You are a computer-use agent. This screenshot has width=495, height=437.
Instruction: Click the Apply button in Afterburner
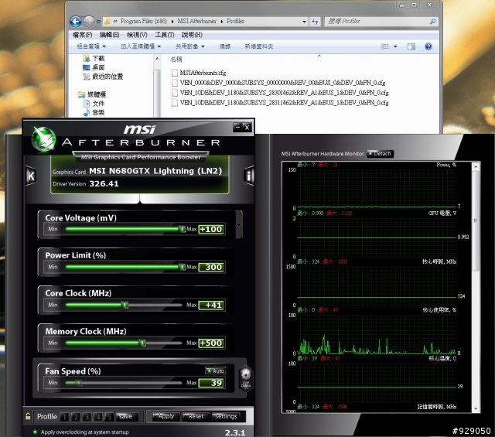166,417
